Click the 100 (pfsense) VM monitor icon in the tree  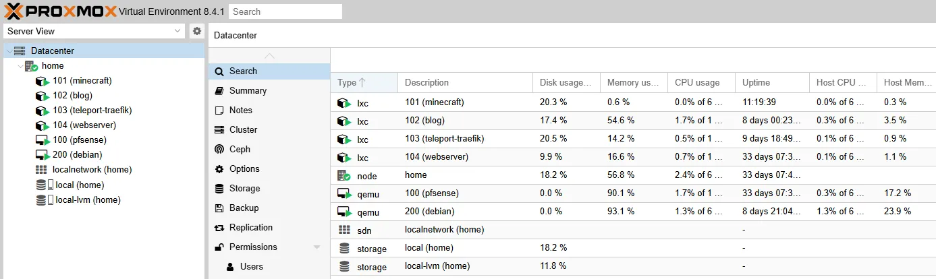click(x=42, y=140)
